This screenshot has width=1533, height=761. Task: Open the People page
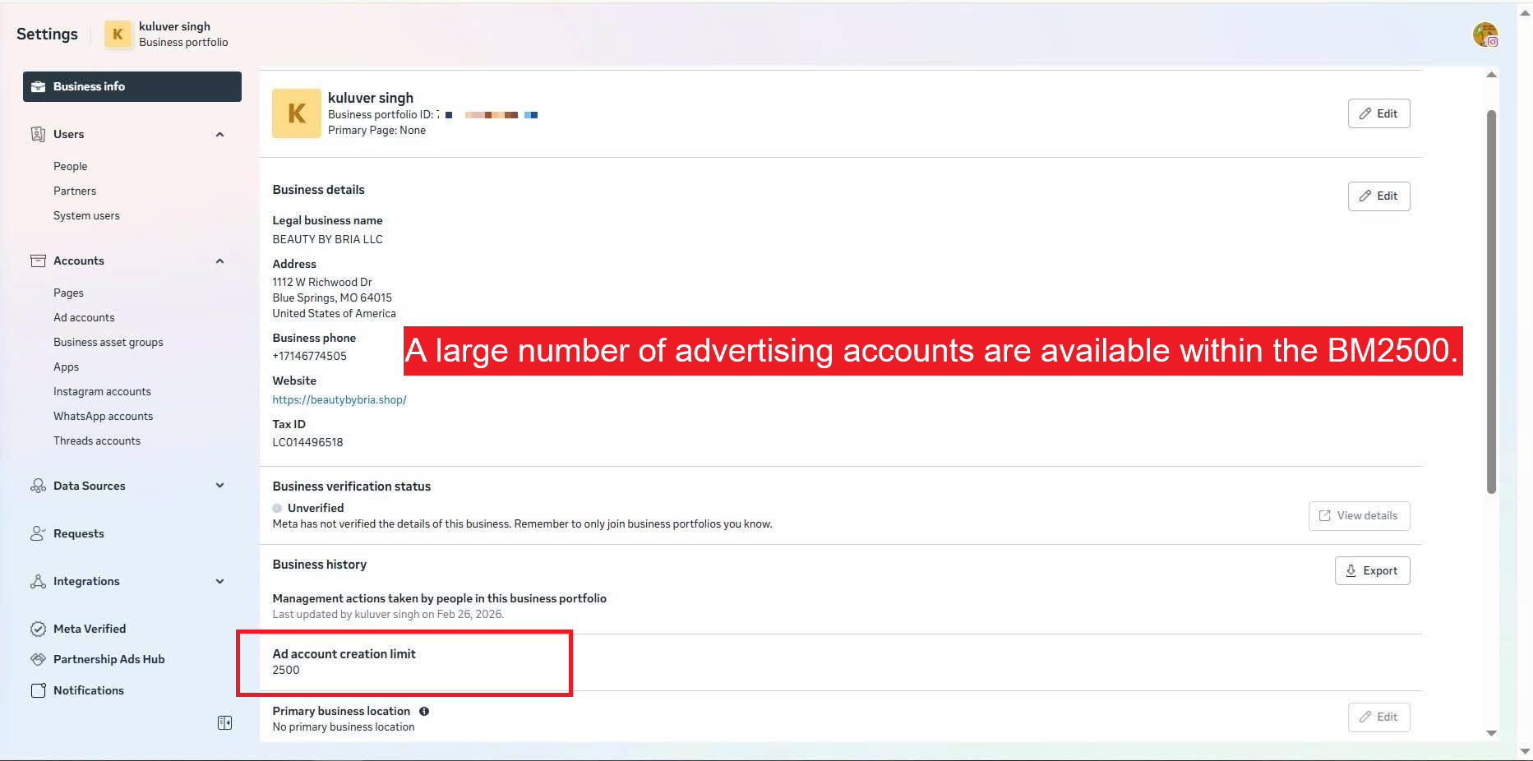coord(71,166)
